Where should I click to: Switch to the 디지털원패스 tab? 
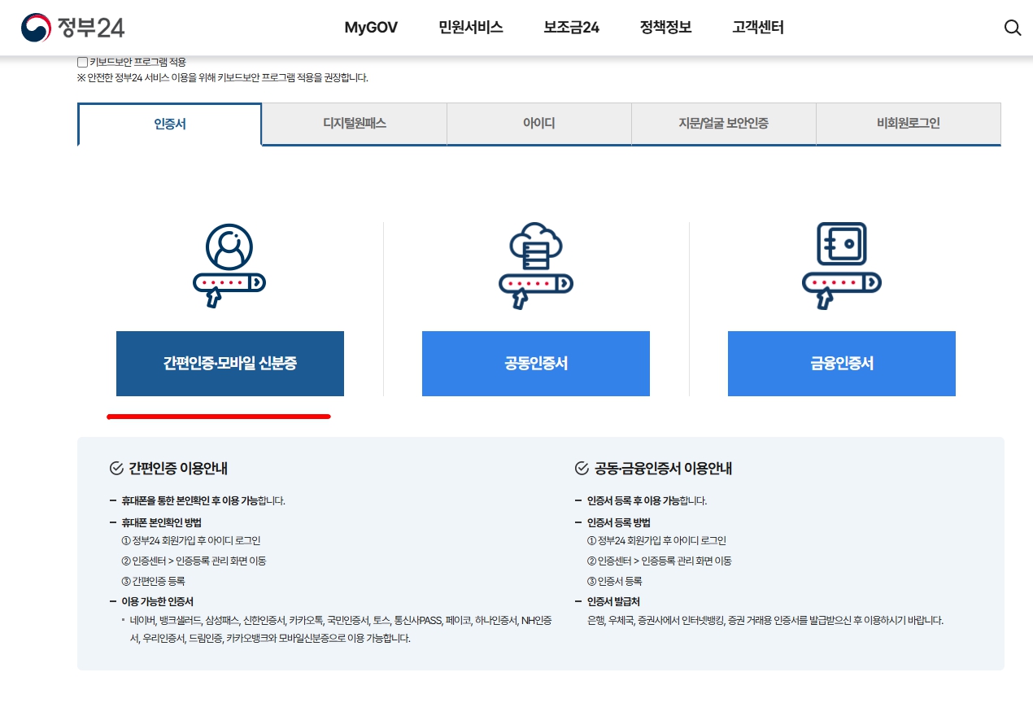[354, 124]
